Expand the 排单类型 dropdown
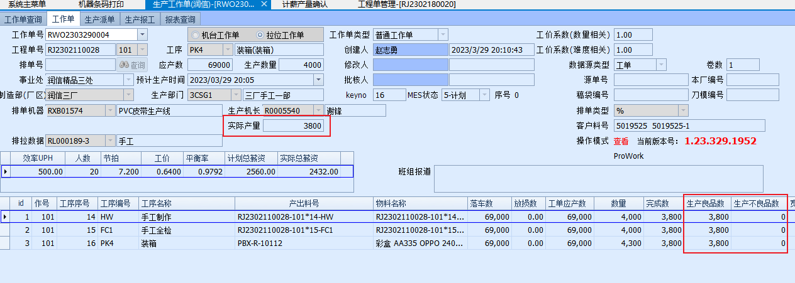Screen dimensions: 795x283 (683, 110)
